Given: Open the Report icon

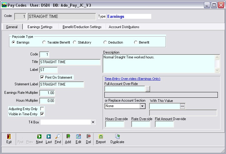Looking at the screenshot, I should (x=101, y=136).
